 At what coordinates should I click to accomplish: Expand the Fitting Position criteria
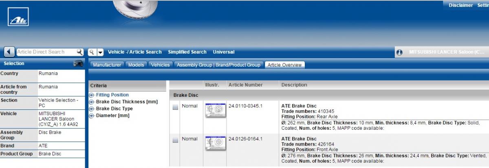pos(92,95)
